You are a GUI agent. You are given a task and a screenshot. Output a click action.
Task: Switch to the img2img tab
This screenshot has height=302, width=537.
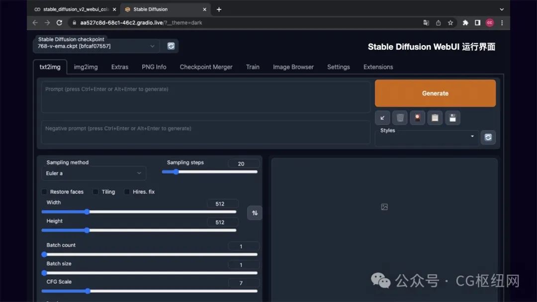point(86,67)
